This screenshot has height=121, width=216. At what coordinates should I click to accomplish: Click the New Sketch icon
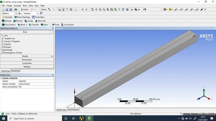point(41,13)
